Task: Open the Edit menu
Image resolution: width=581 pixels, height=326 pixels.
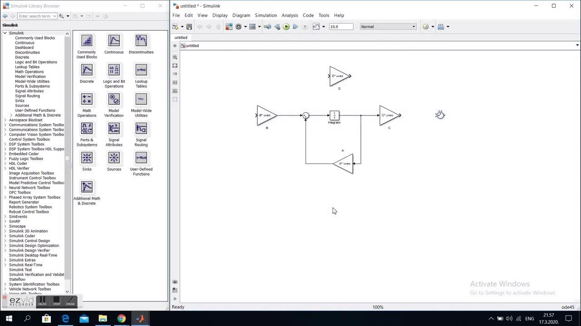Action: click(188, 15)
